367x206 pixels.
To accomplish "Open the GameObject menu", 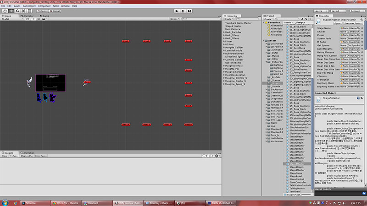I will (29, 6).
